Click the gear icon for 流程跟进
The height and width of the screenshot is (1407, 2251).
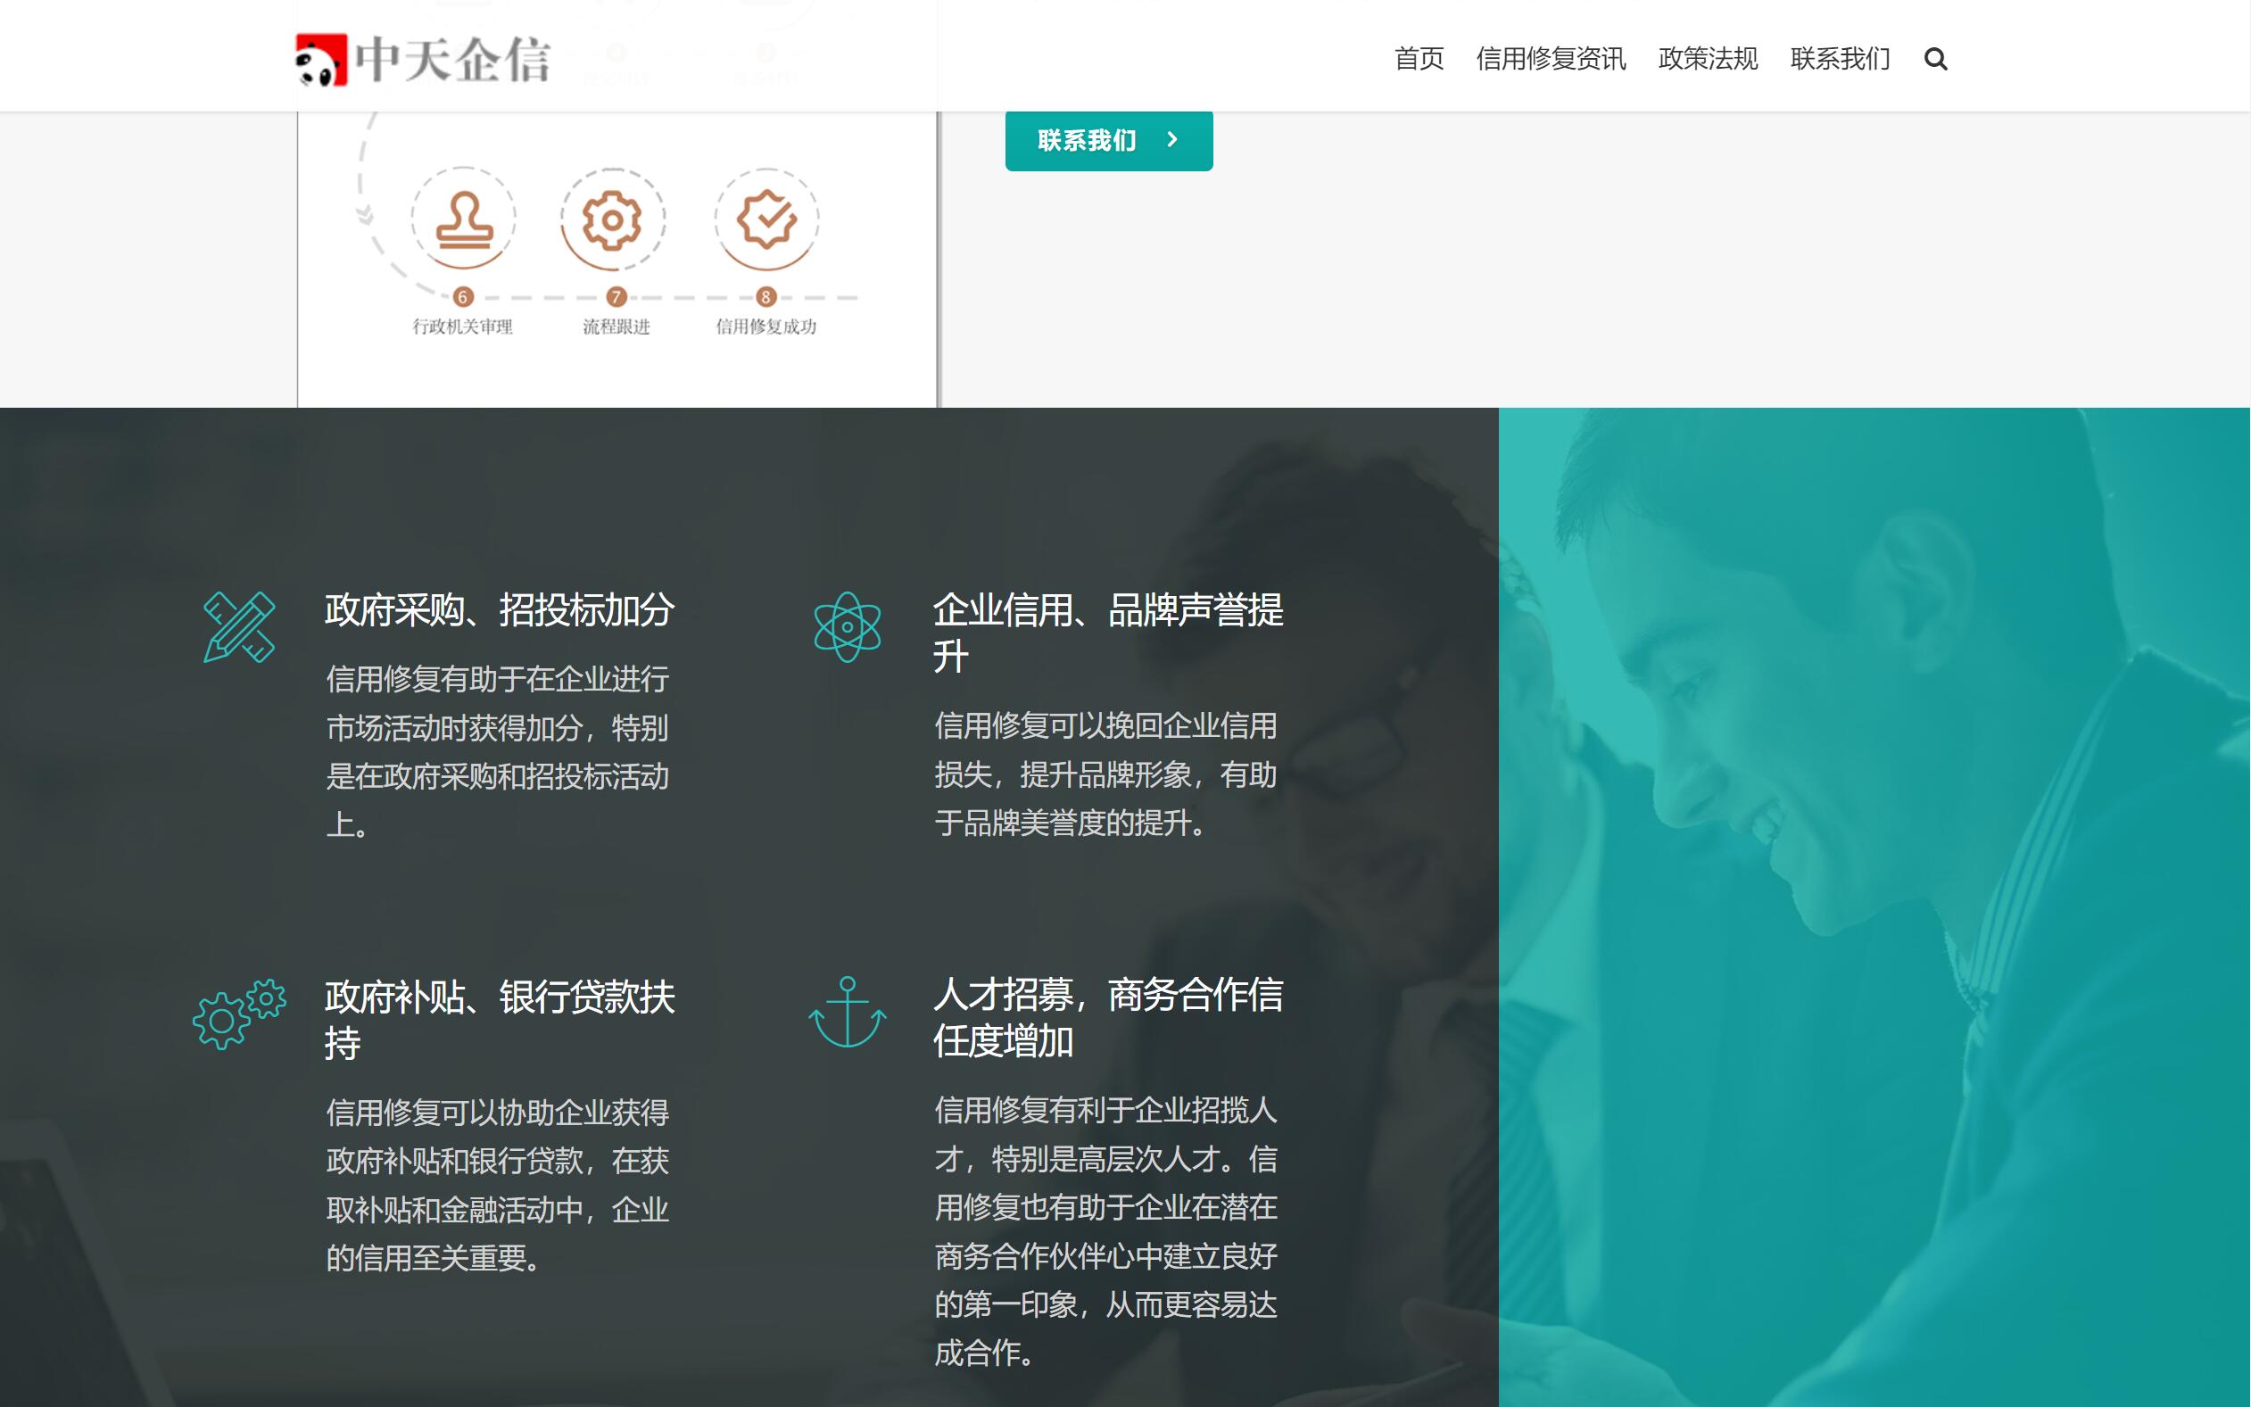(612, 220)
